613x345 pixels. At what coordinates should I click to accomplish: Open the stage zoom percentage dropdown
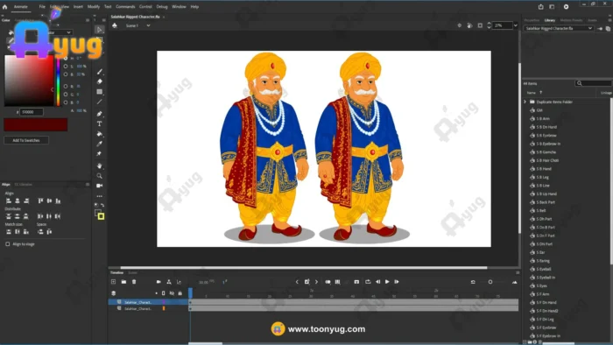point(515,25)
